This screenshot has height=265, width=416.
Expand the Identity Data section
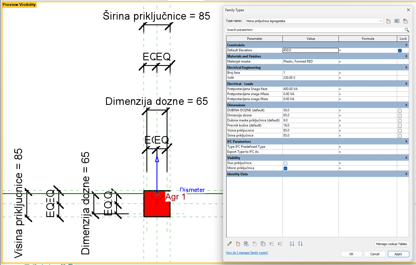point(406,174)
